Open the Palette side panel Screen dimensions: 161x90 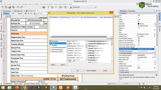(x=160, y=29)
